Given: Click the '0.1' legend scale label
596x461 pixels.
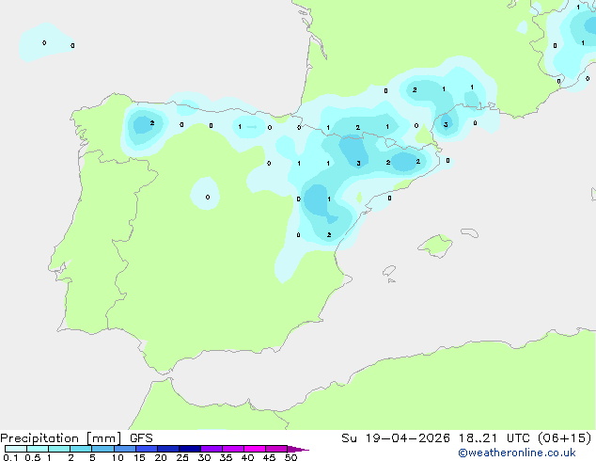Looking at the screenshot, I should [10, 457].
